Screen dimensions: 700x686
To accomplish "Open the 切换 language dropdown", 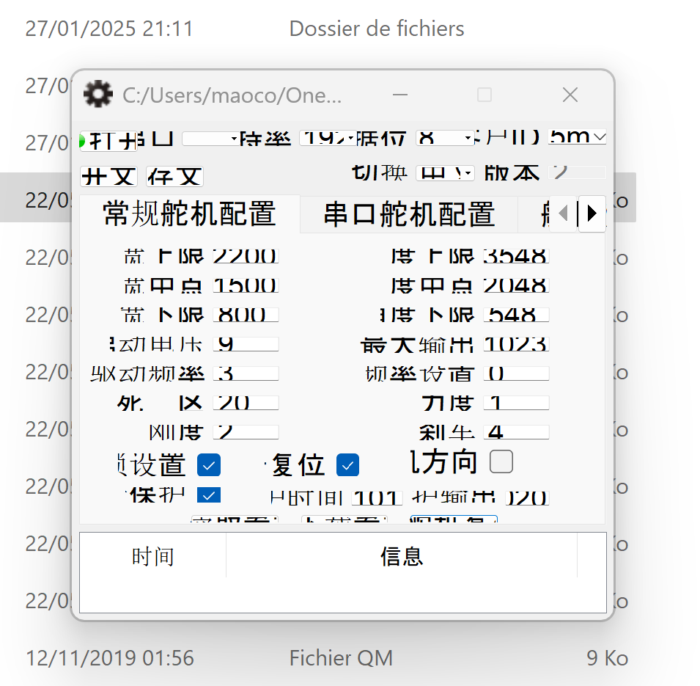I will (444, 173).
